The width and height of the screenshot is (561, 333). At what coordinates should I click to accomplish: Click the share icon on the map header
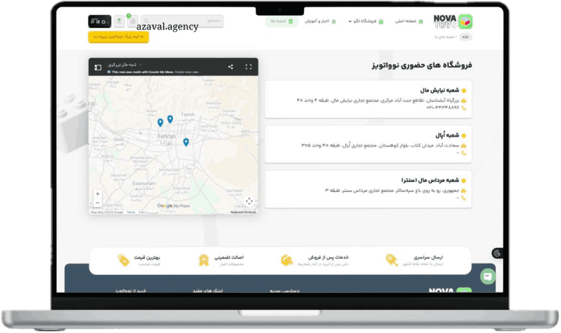(x=230, y=66)
